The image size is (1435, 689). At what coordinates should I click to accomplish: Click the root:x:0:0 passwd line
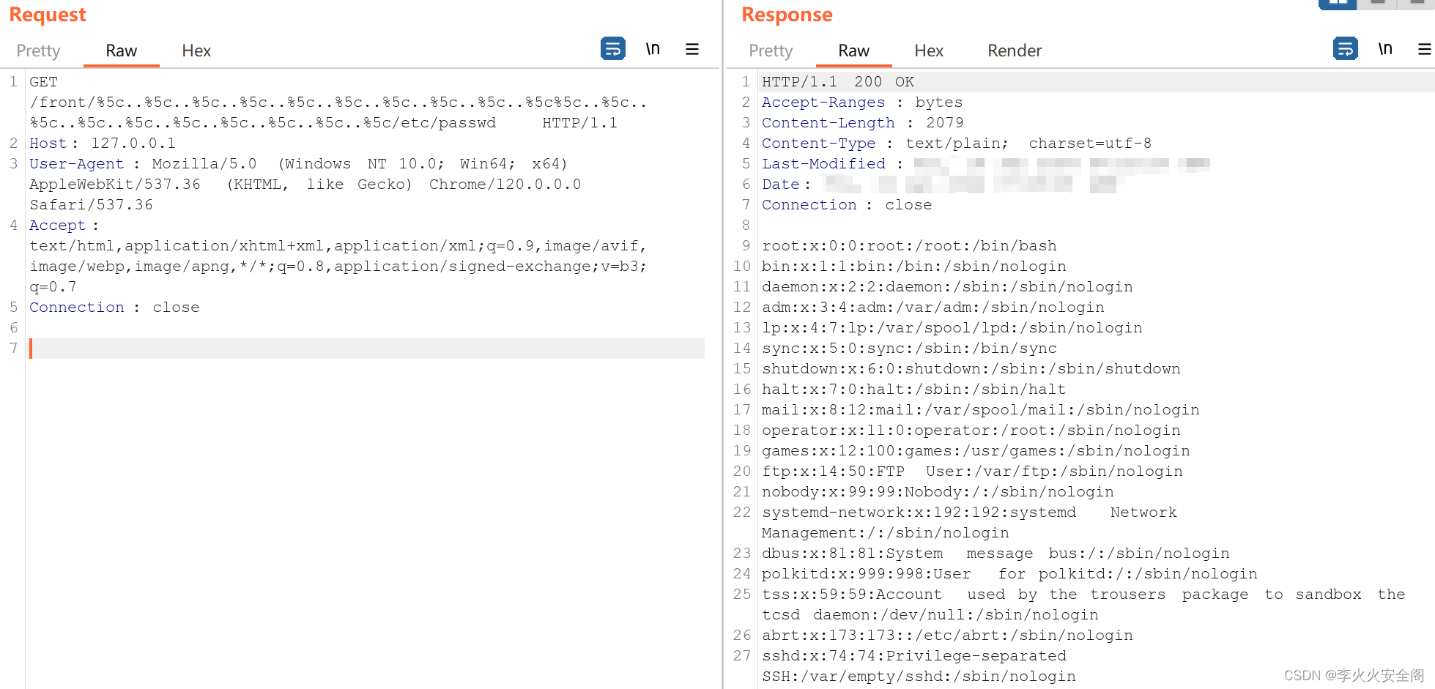point(909,246)
